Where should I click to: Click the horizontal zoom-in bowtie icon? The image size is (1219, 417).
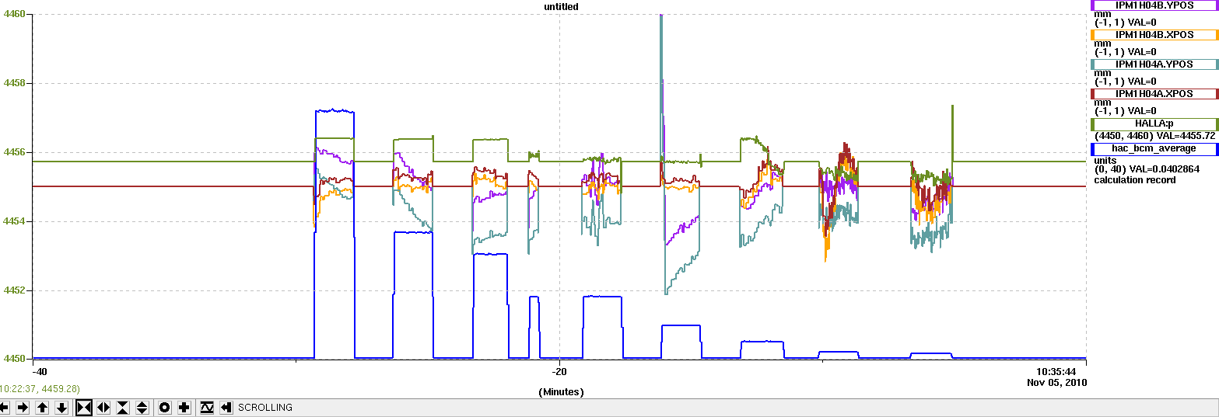[84, 407]
